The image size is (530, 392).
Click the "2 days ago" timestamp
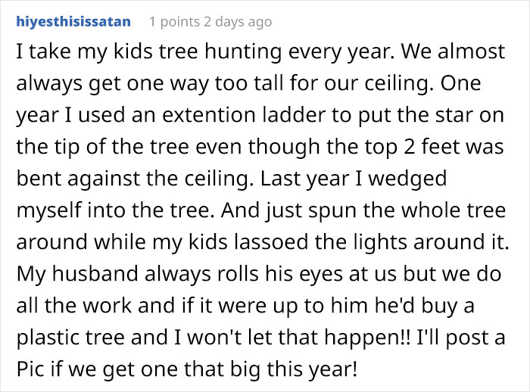click(236, 21)
